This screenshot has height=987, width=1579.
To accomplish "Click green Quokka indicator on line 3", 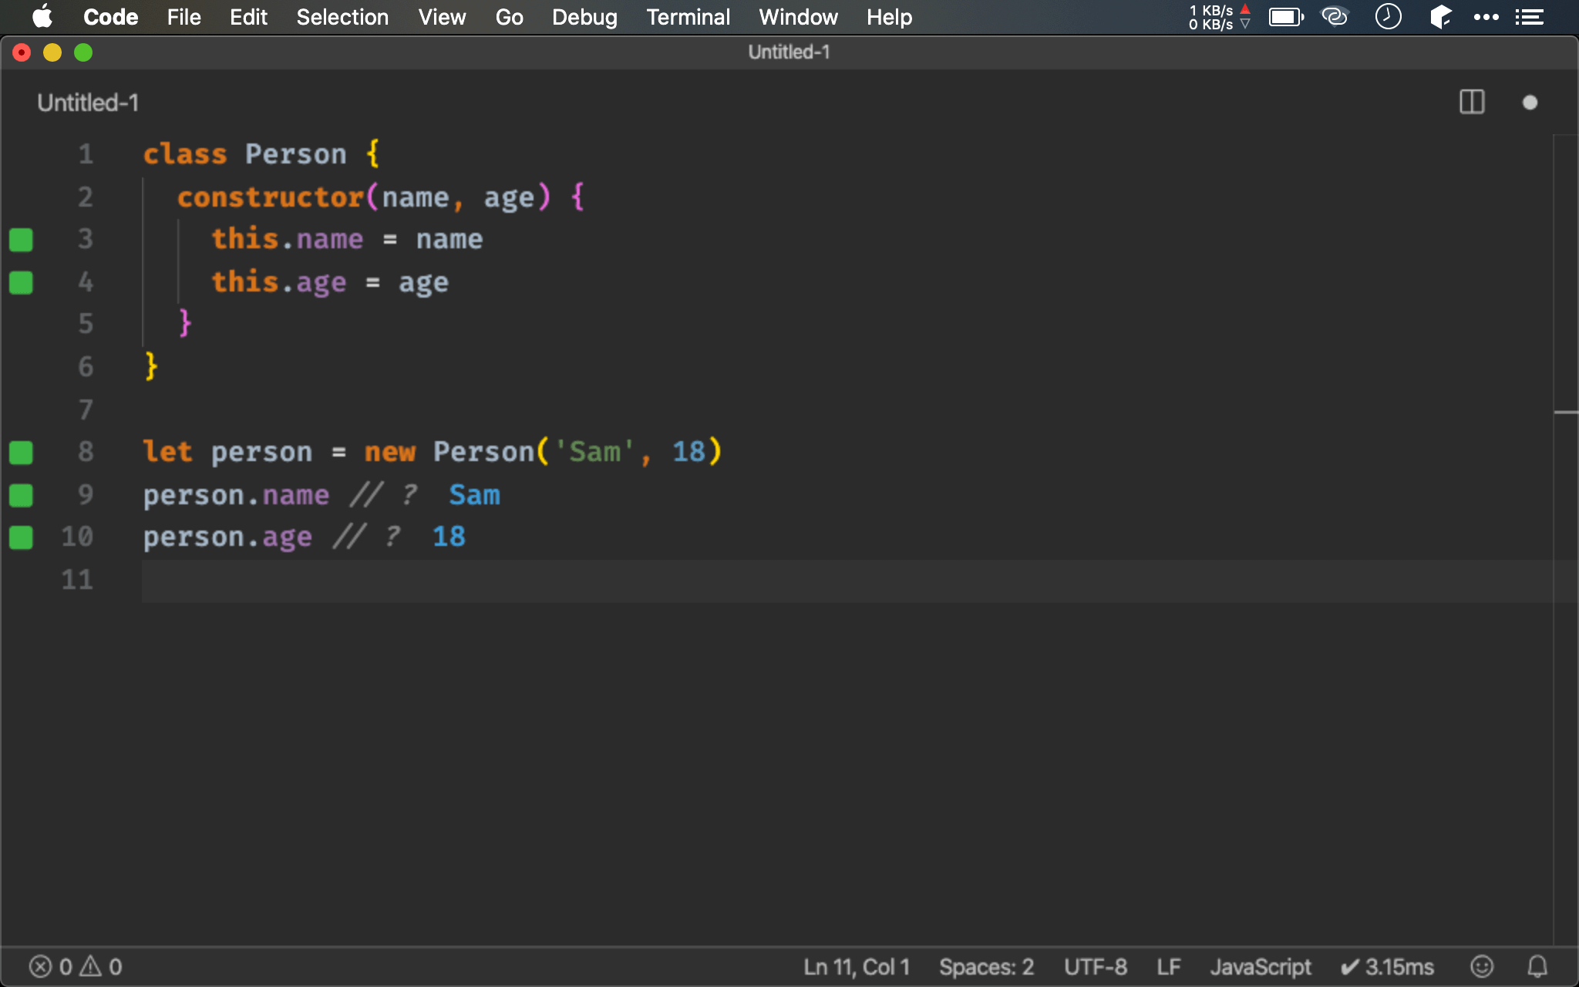I will [21, 240].
